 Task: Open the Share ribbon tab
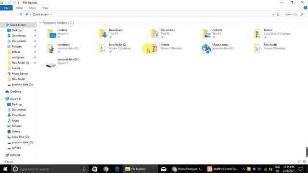(32, 8)
